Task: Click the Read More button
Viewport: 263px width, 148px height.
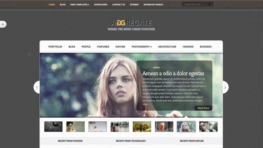Action: coord(203,108)
